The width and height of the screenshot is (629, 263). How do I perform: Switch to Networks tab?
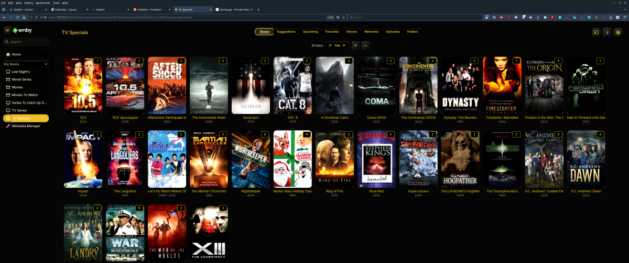click(372, 31)
